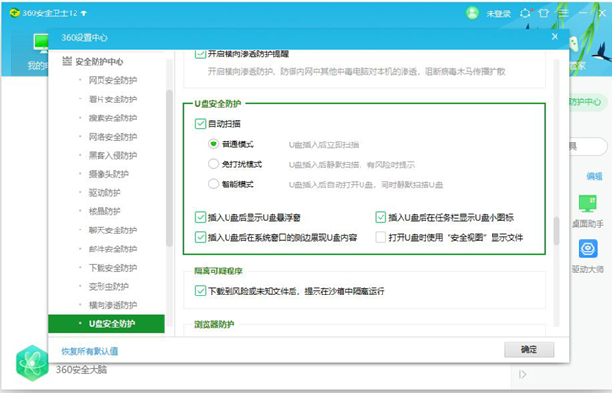Click the skin (shirt) icon in title bar

click(x=544, y=13)
